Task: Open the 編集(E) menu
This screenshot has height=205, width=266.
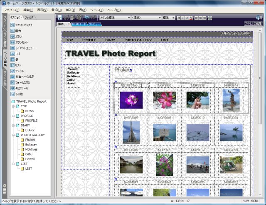Action: coord(28,10)
